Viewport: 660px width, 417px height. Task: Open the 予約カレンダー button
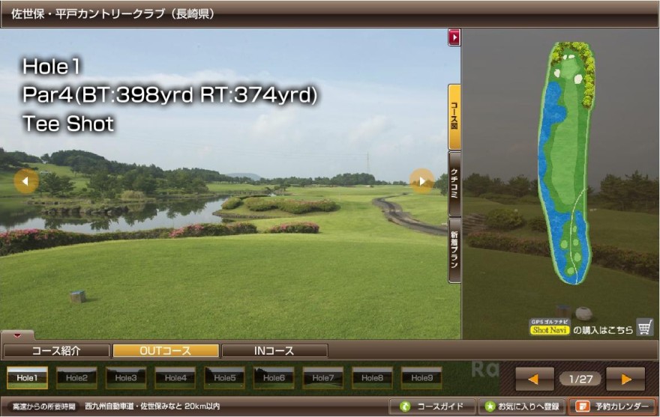point(613,407)
